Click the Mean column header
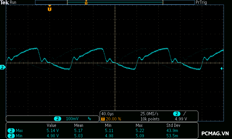232x139 pixels. pos(79,125)
